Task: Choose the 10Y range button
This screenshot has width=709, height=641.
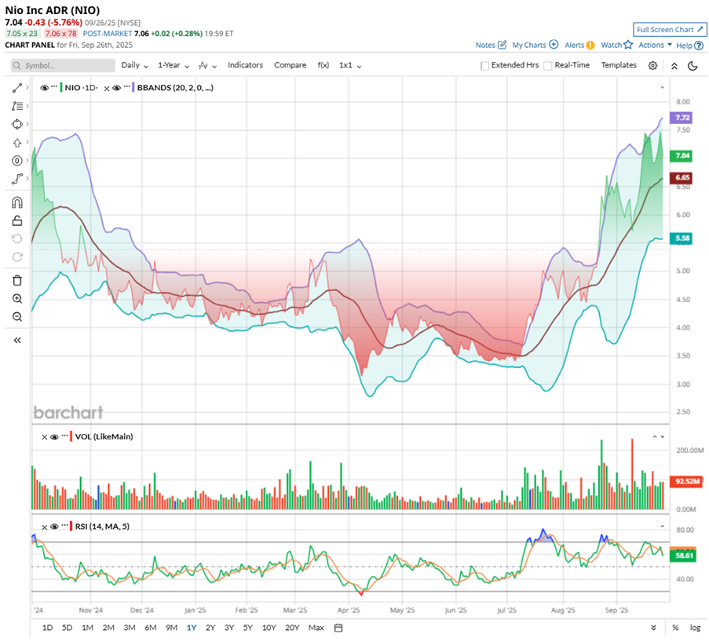Action: coord(269,628)
